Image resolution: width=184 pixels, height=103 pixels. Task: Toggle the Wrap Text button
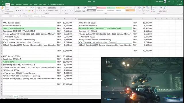pos(52,8)
